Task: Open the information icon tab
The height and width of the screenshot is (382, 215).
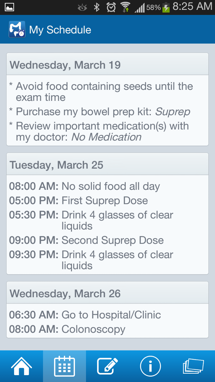Action: (x=150, y=366)
